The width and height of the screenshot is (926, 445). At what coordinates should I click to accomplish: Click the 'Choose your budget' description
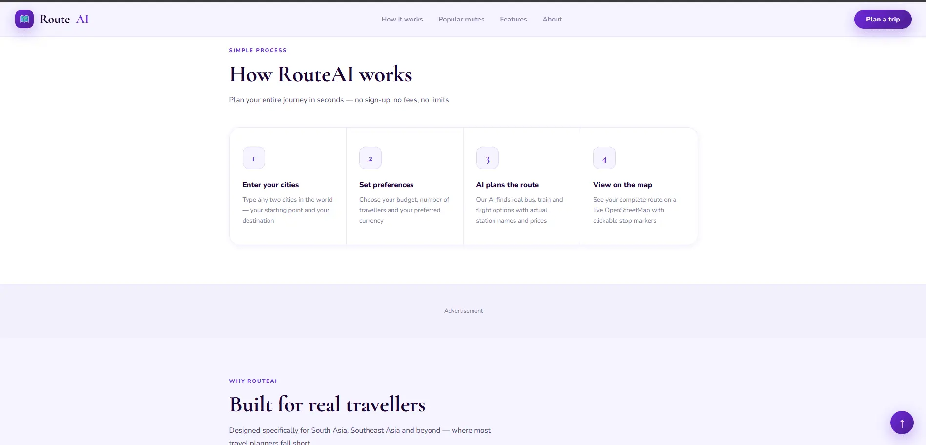tap(405, 210)
